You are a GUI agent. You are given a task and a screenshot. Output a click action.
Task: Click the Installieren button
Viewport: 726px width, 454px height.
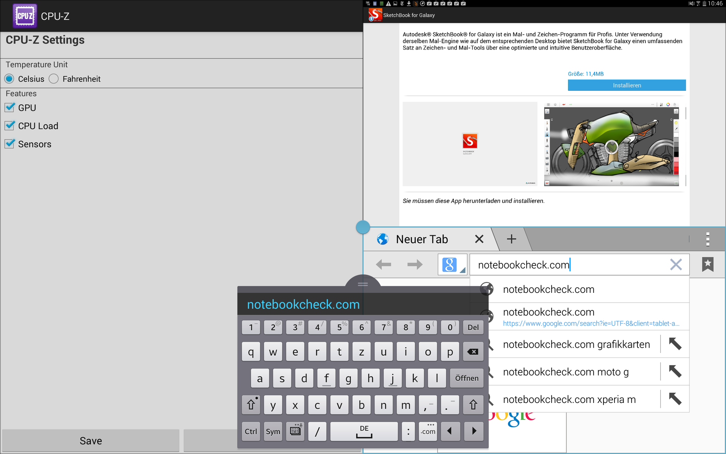(627, 85)
